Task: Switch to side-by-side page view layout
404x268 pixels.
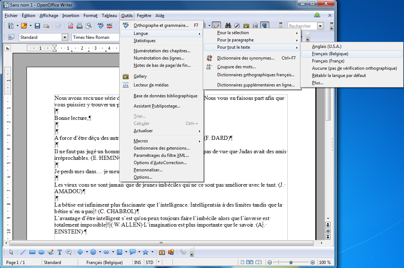Action: pyautogui.click(x=250, y=262)
